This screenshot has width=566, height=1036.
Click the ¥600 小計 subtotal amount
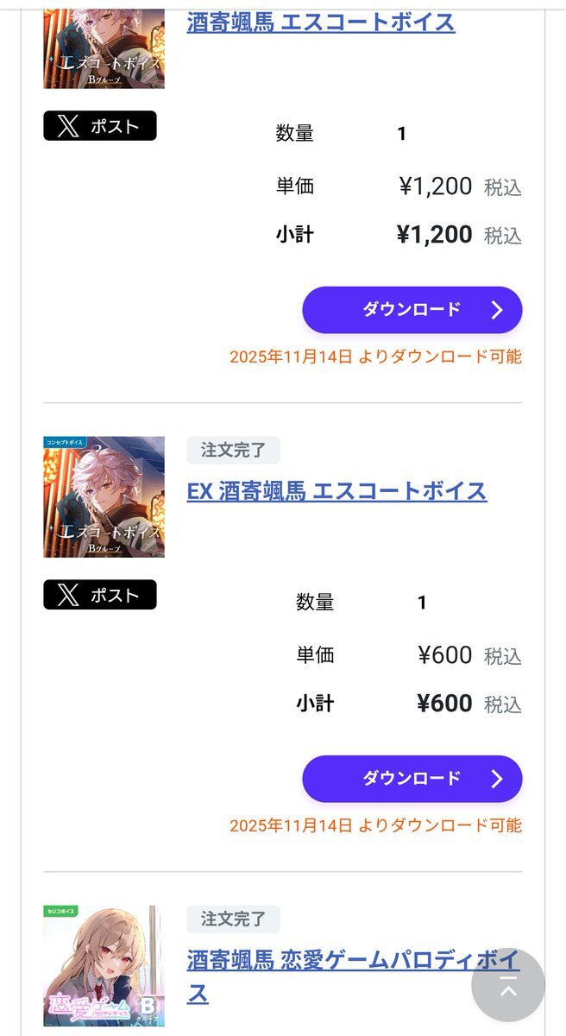[444, 704]
